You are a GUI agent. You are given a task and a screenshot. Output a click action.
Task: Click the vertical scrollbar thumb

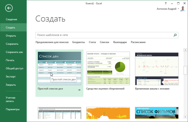185,70
